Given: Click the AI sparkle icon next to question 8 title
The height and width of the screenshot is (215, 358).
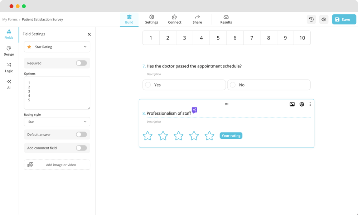Looking at the screenshot, I should pyautogui.click(x=194, y=110).
